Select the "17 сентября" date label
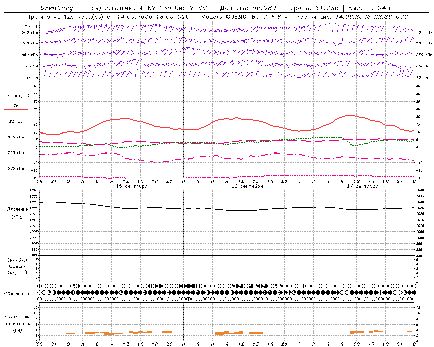The height and width of the screenshot is (347, 434). click(x=362, y=186)
